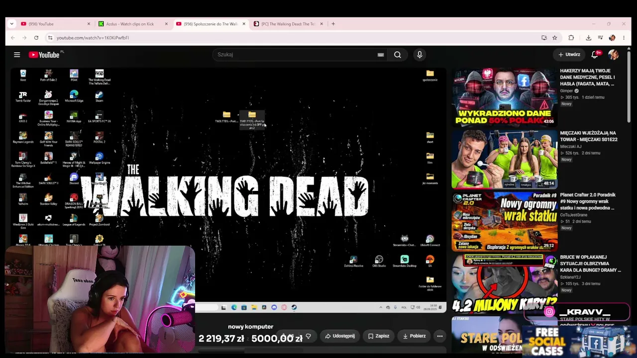Screen dimensions: 637x358
Task: Click the 'społszczenie' folder in the video
Action: (x=430, y=76)
